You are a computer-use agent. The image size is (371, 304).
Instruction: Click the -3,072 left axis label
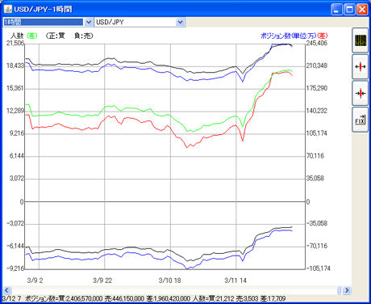(x=15, y=223)
